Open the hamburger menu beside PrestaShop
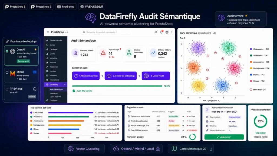Screen dimensions: 277x156 [x=48, y=32]
